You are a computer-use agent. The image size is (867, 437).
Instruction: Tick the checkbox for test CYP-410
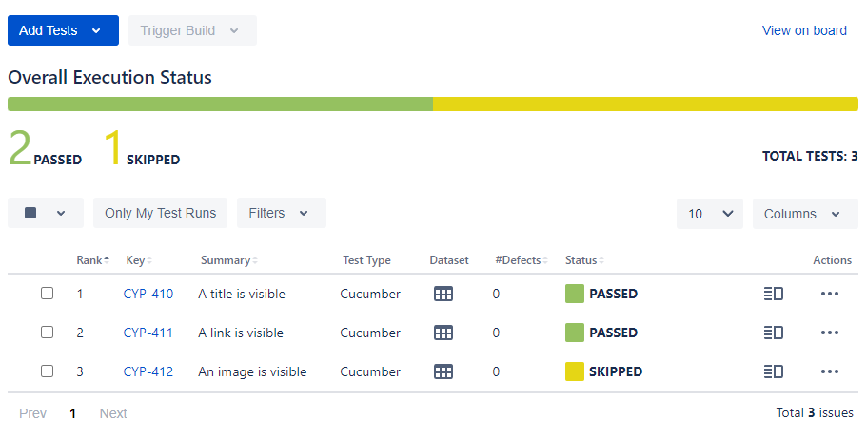pos(47,294)
